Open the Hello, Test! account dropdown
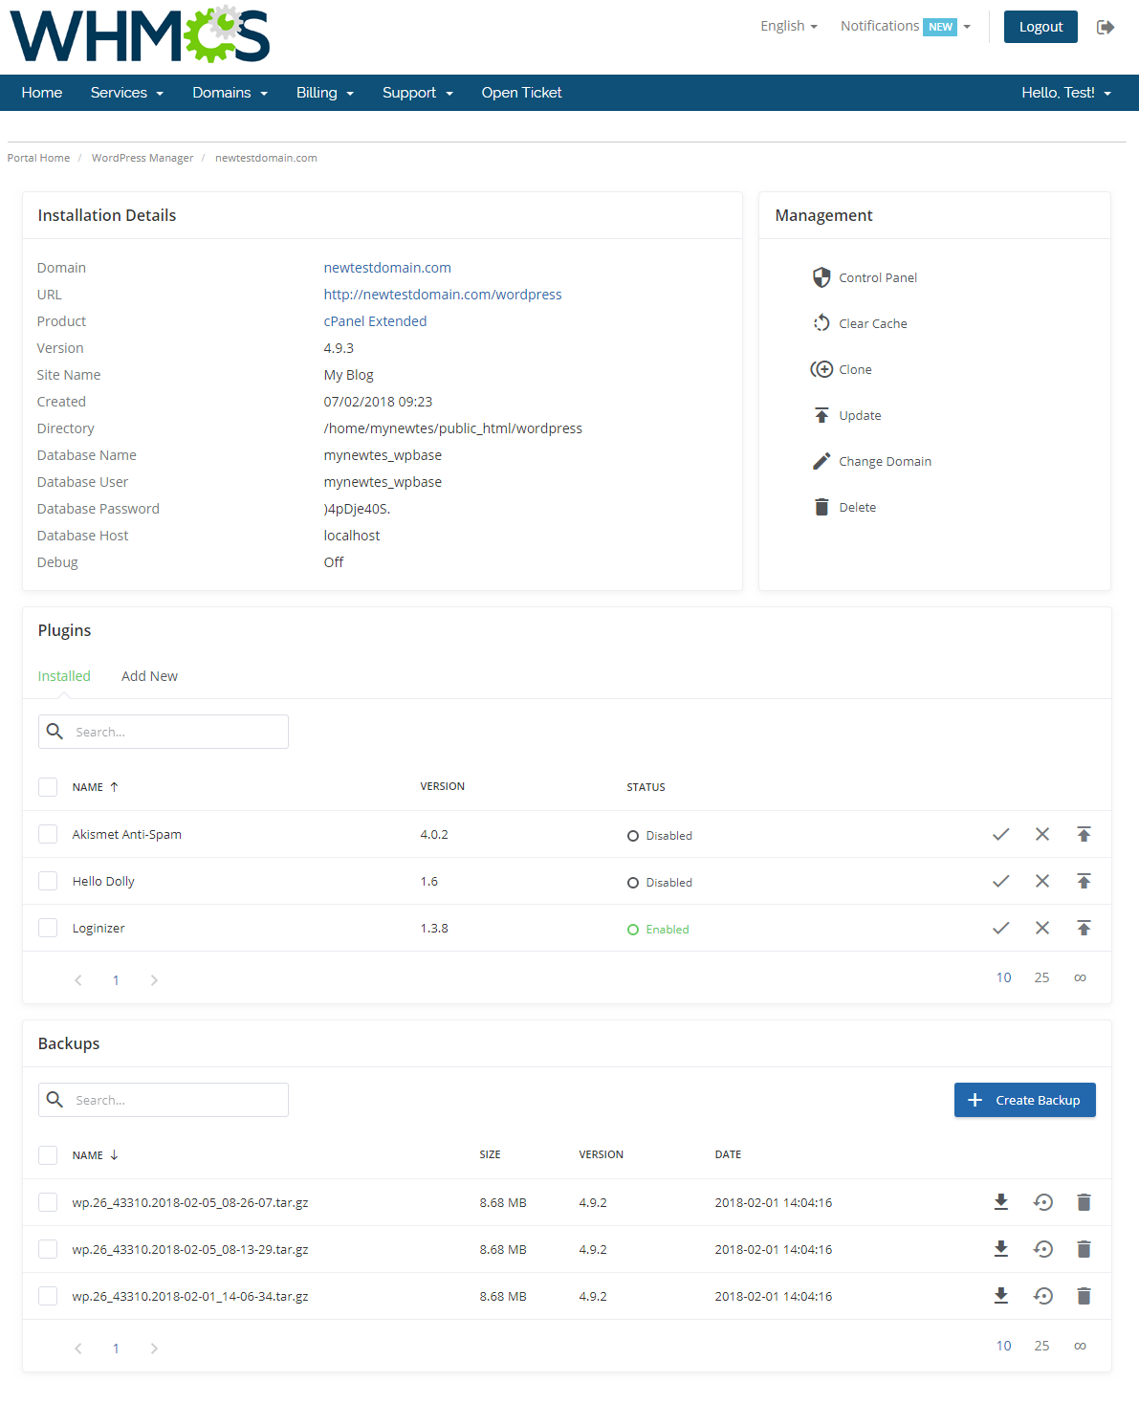Viewport: 1139px width, 1404px height. pyautogui.click(x=1066, y=93)
